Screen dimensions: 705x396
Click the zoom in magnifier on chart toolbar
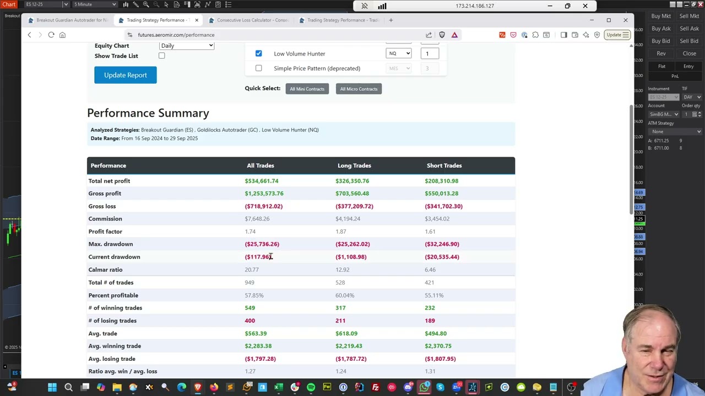[x=146, y=4]
